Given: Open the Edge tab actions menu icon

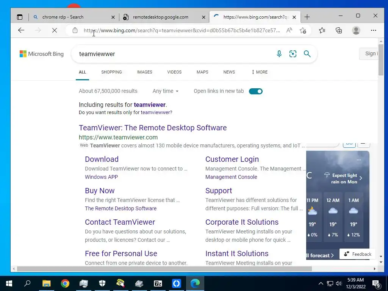Looking at the screenshot, I should point(20,17).
